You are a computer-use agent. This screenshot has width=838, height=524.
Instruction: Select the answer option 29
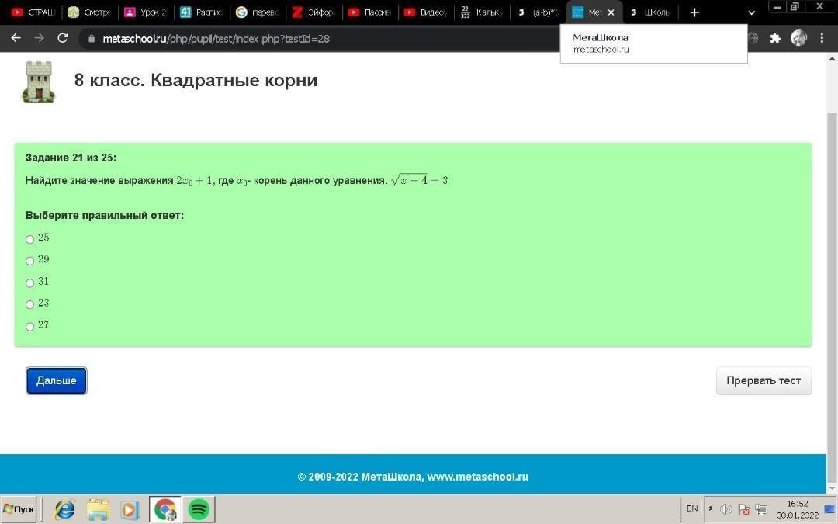coord(30,261)
